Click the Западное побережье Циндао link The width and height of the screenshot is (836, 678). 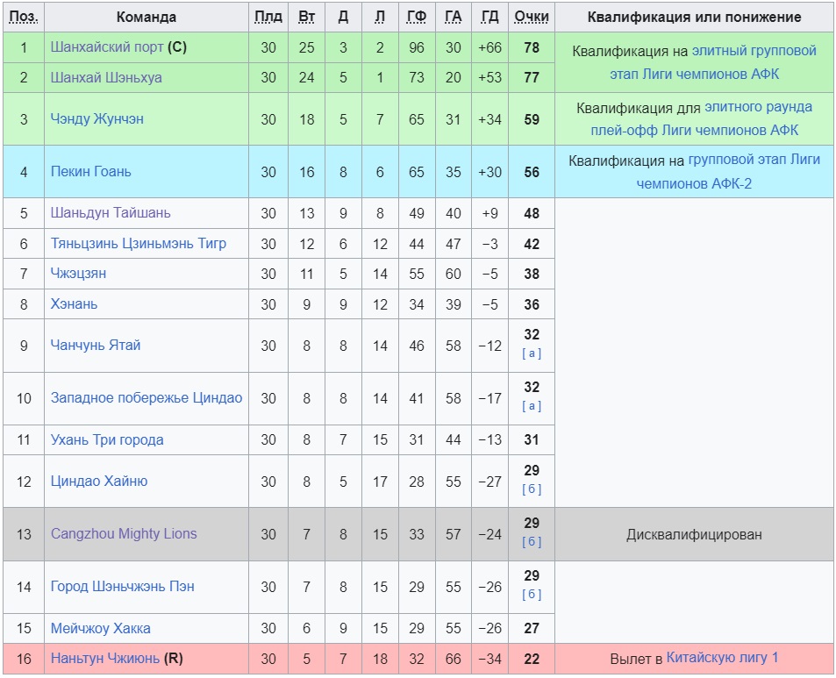click(146, 398)
